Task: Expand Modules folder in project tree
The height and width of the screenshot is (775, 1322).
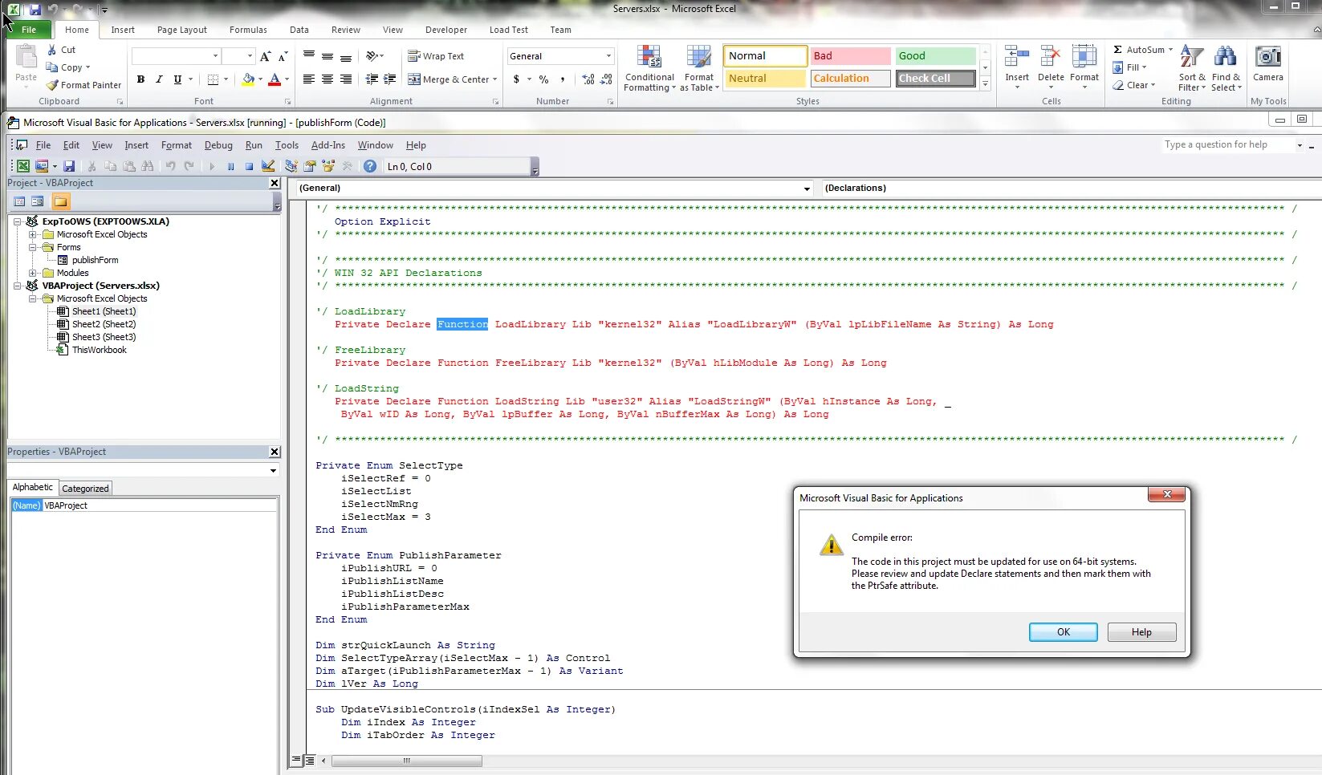Action: pos(33,273)
